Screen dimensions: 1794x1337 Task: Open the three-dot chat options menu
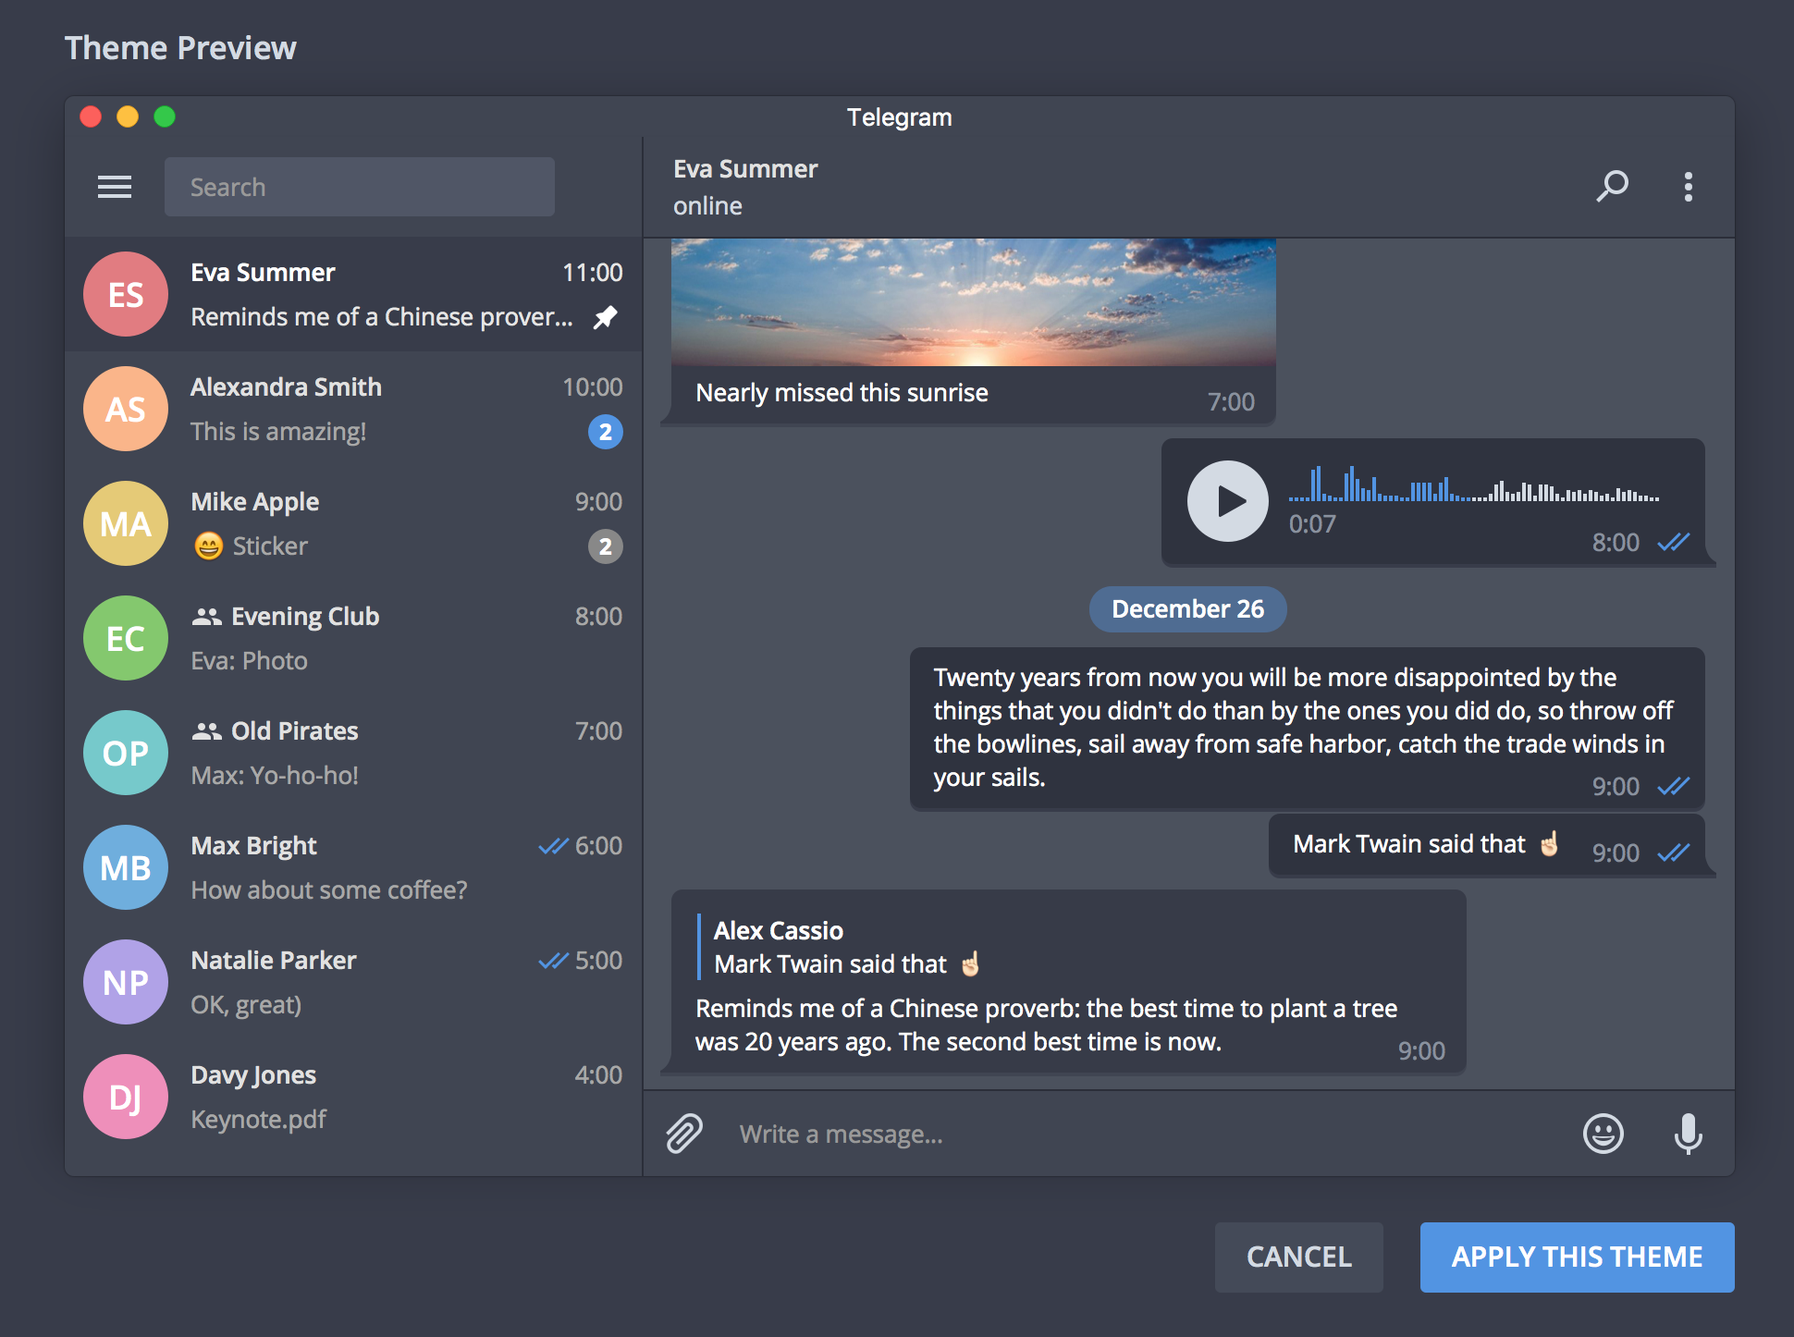(x=1688, y=187)
